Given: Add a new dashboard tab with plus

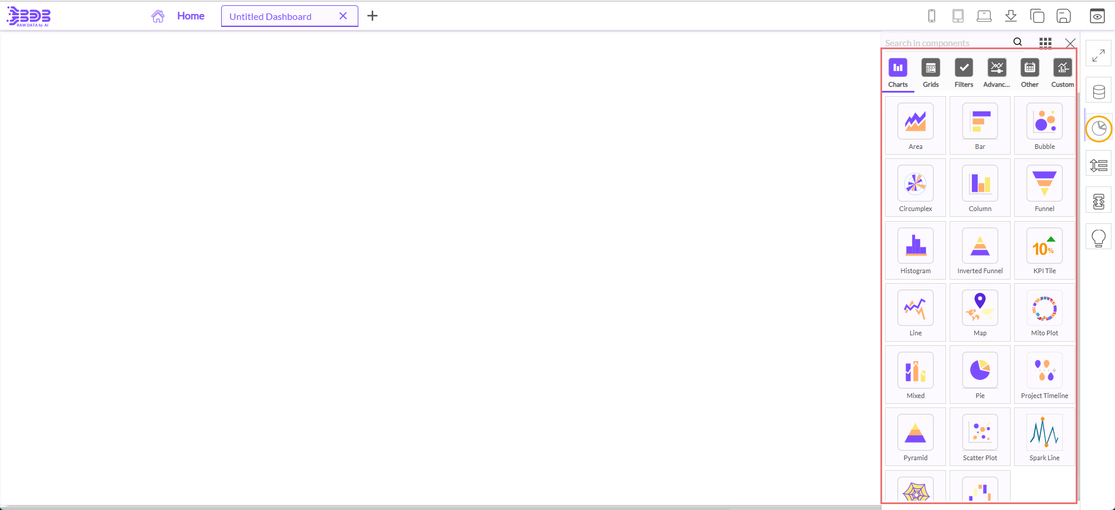Looking at the screenshot, I should [x=372, y=16].
